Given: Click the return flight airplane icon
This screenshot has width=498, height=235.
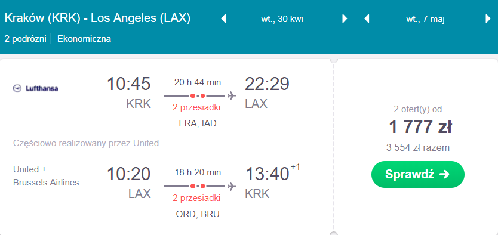Looking at the screenshot, I should pyautogui.click(x=232, y=186).
